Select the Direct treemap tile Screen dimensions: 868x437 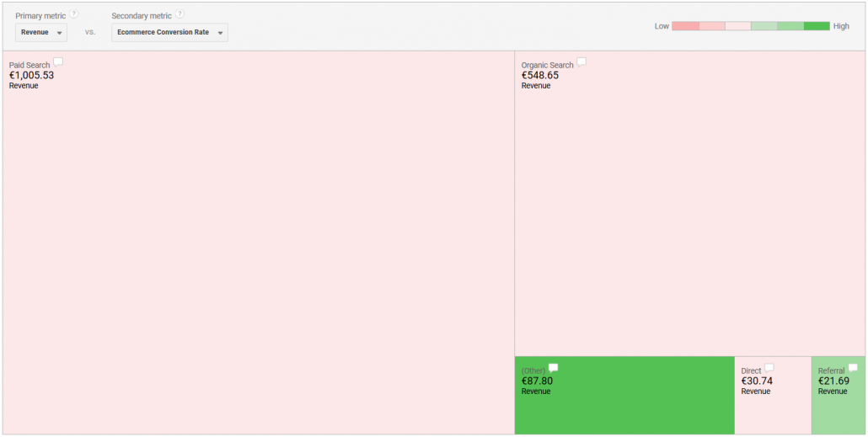point(773,396)
